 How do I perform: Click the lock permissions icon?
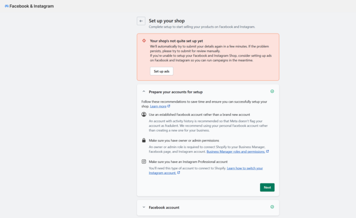tap(144, 140)
